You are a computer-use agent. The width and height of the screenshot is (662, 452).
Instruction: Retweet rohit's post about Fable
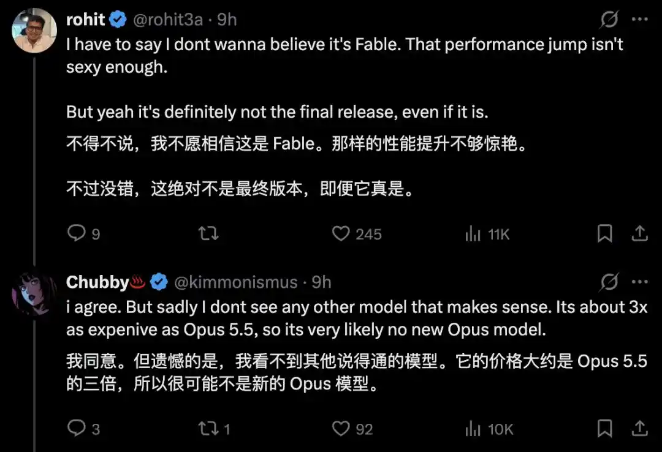tap(208, 233)
